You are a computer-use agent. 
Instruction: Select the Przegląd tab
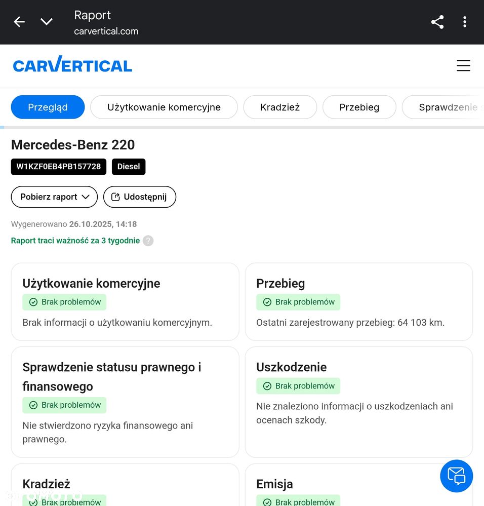click(48, 107)
